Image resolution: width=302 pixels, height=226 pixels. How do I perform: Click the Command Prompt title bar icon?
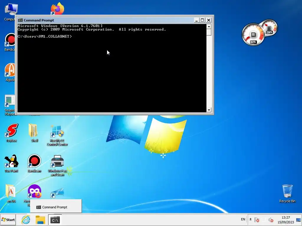click(x=20, y=20)
